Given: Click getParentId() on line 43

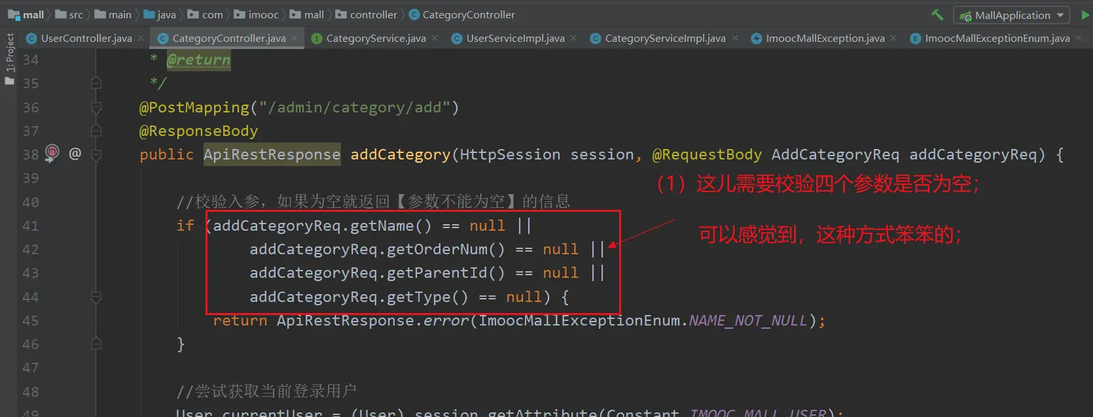Looking at the screenshot, I should pyautogui.click(x=446, y=273).
